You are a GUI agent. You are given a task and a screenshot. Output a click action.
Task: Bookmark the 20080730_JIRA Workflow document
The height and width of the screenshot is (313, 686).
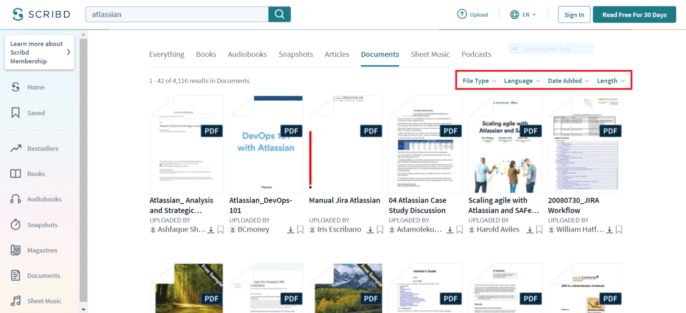pyautogui.click(x=619, y=229)
